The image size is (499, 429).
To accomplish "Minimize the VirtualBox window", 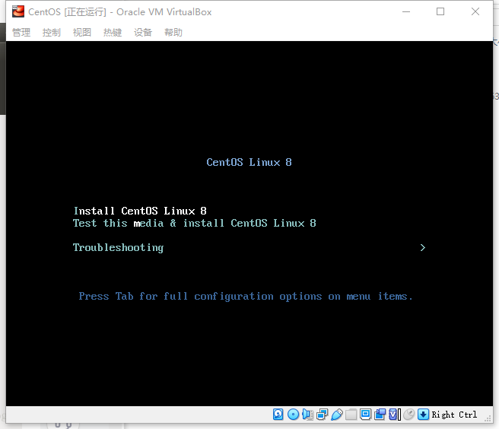I will coord(406,11).
